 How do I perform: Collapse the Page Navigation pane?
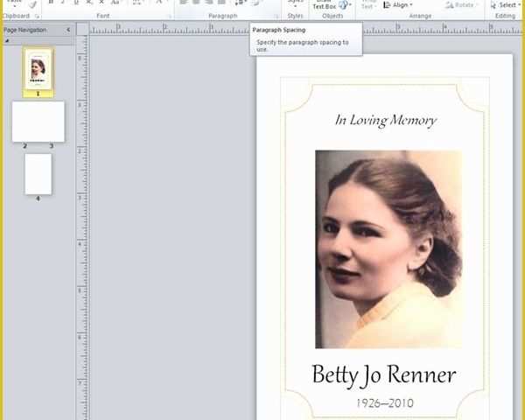(x=68, y=30)
